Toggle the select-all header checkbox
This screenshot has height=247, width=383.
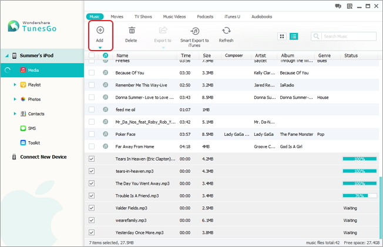92,55
